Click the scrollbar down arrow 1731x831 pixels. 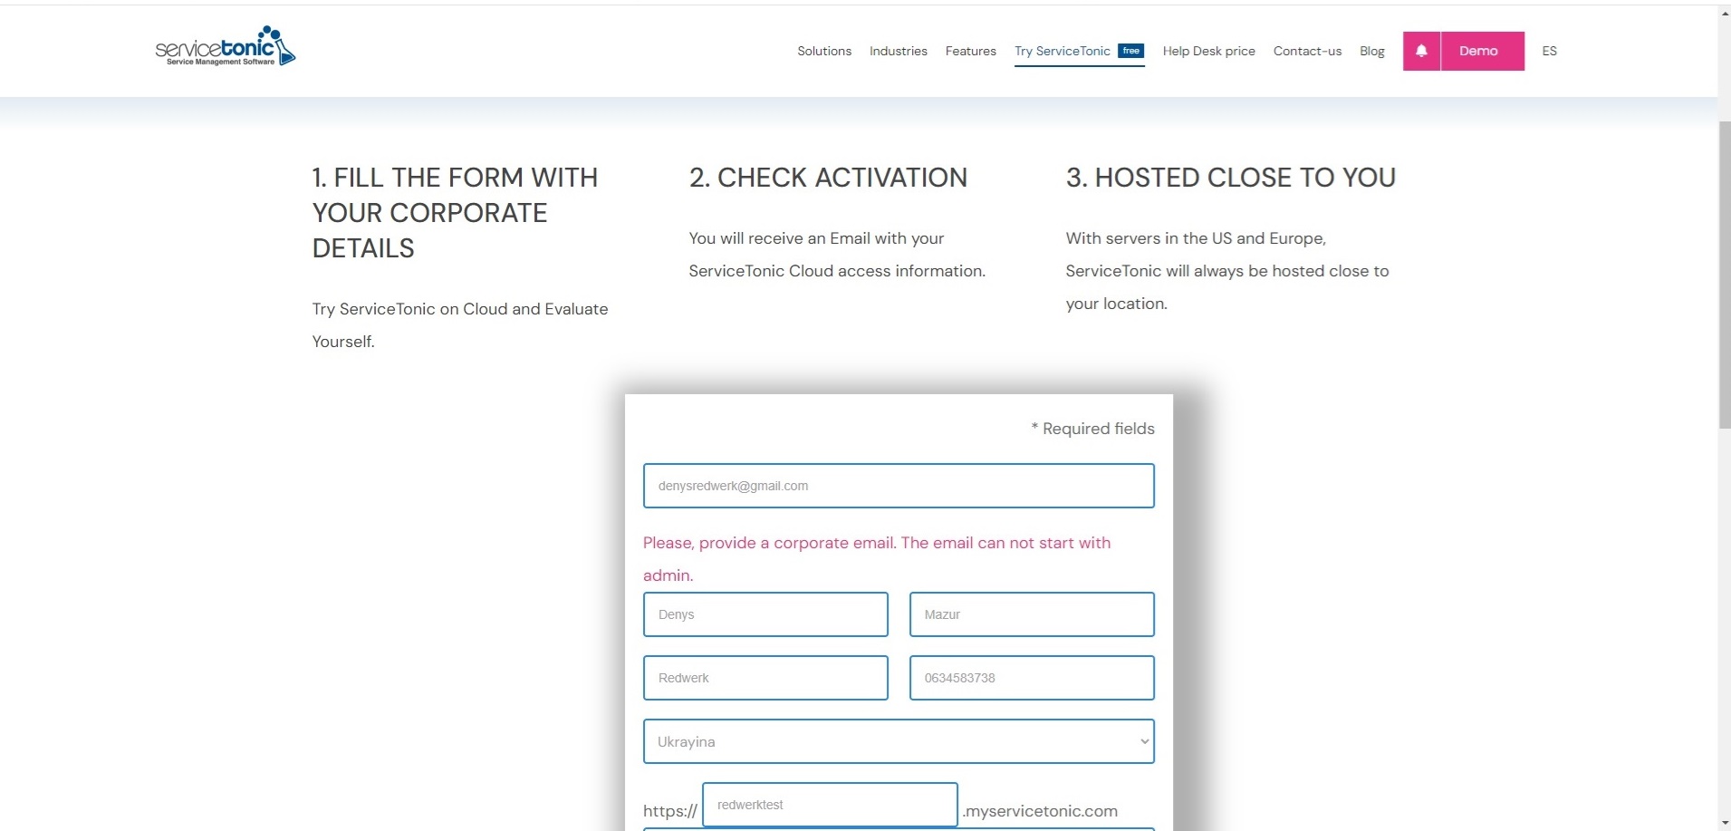coord(1724,822)
